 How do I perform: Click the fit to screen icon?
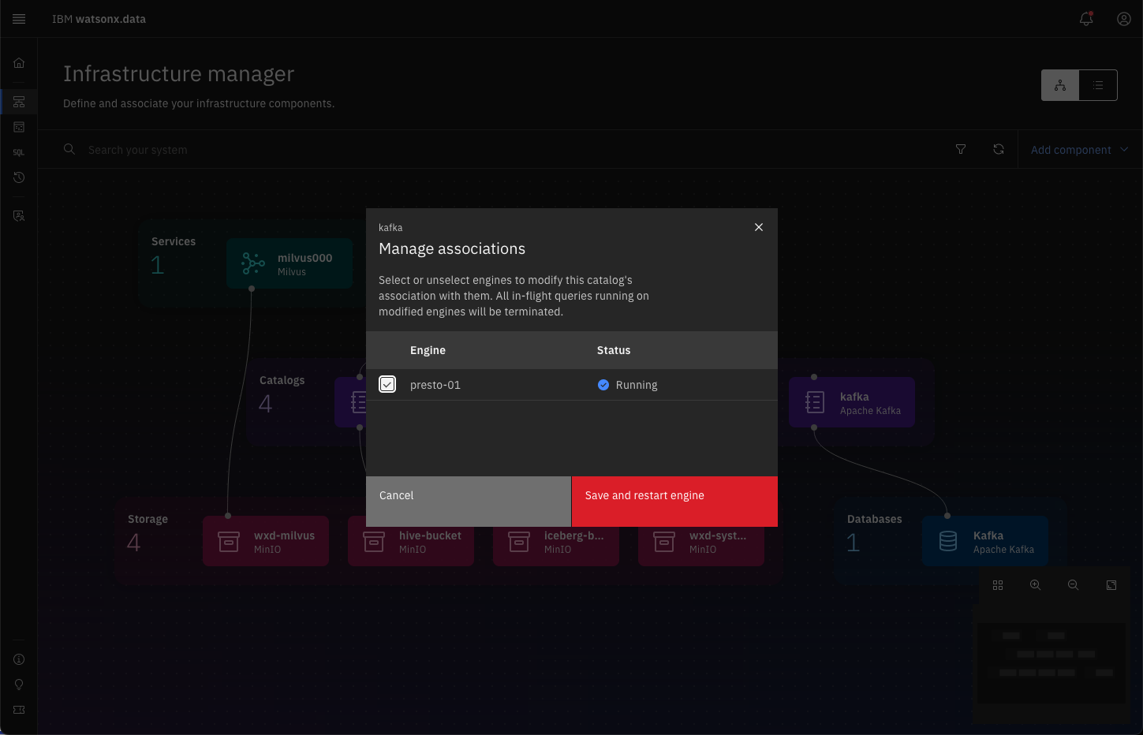tap(1111, 585)
